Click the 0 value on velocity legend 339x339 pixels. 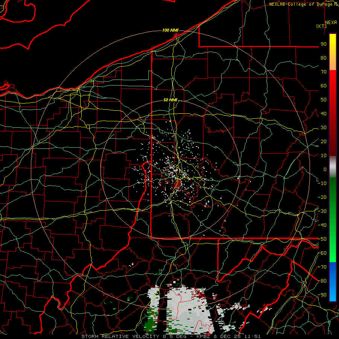tap(325, 169)
